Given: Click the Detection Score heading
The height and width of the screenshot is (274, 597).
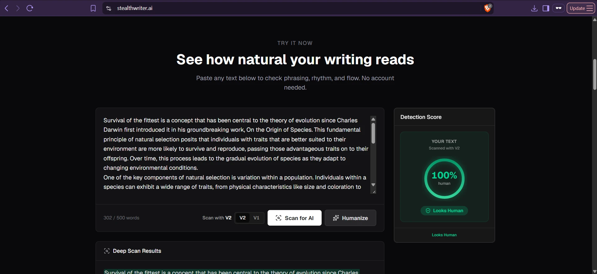Looking at the screenshot, I should (421, 117).
